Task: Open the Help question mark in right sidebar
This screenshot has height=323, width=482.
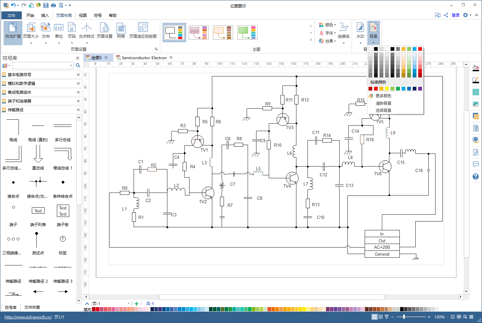Action: 475,176
